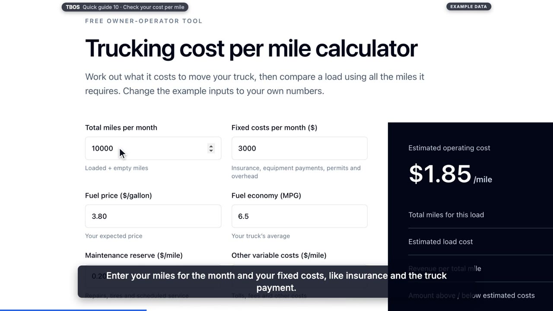553x311 pixels.
Task: Click the Trucking cost per mile calculator heading
Action: pyautogui.click(x=251, y=48)
